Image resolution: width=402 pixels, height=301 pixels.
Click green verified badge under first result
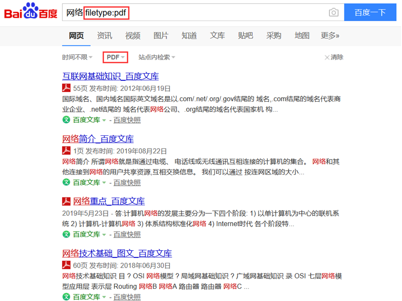coord(66,120)
